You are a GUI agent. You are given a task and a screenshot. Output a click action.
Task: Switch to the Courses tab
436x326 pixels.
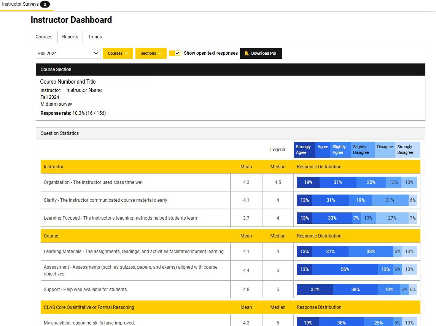click(44, 37)
